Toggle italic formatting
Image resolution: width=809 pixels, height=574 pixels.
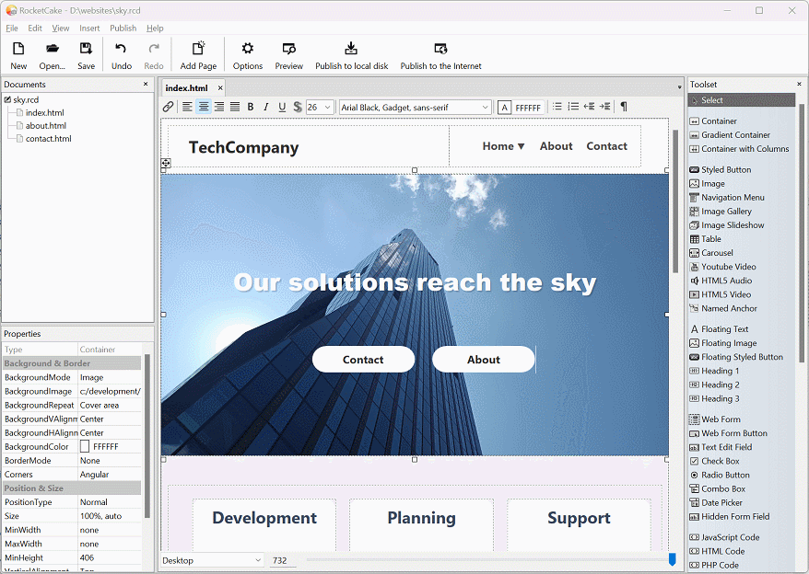[x=264, y=106]
